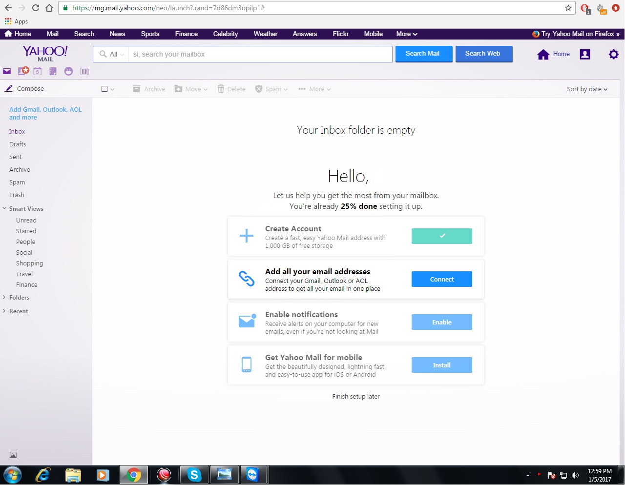Click the phone icon for Yahoo Mail mobile
Viewport: 625px width, 485px height.
(247, 364)
